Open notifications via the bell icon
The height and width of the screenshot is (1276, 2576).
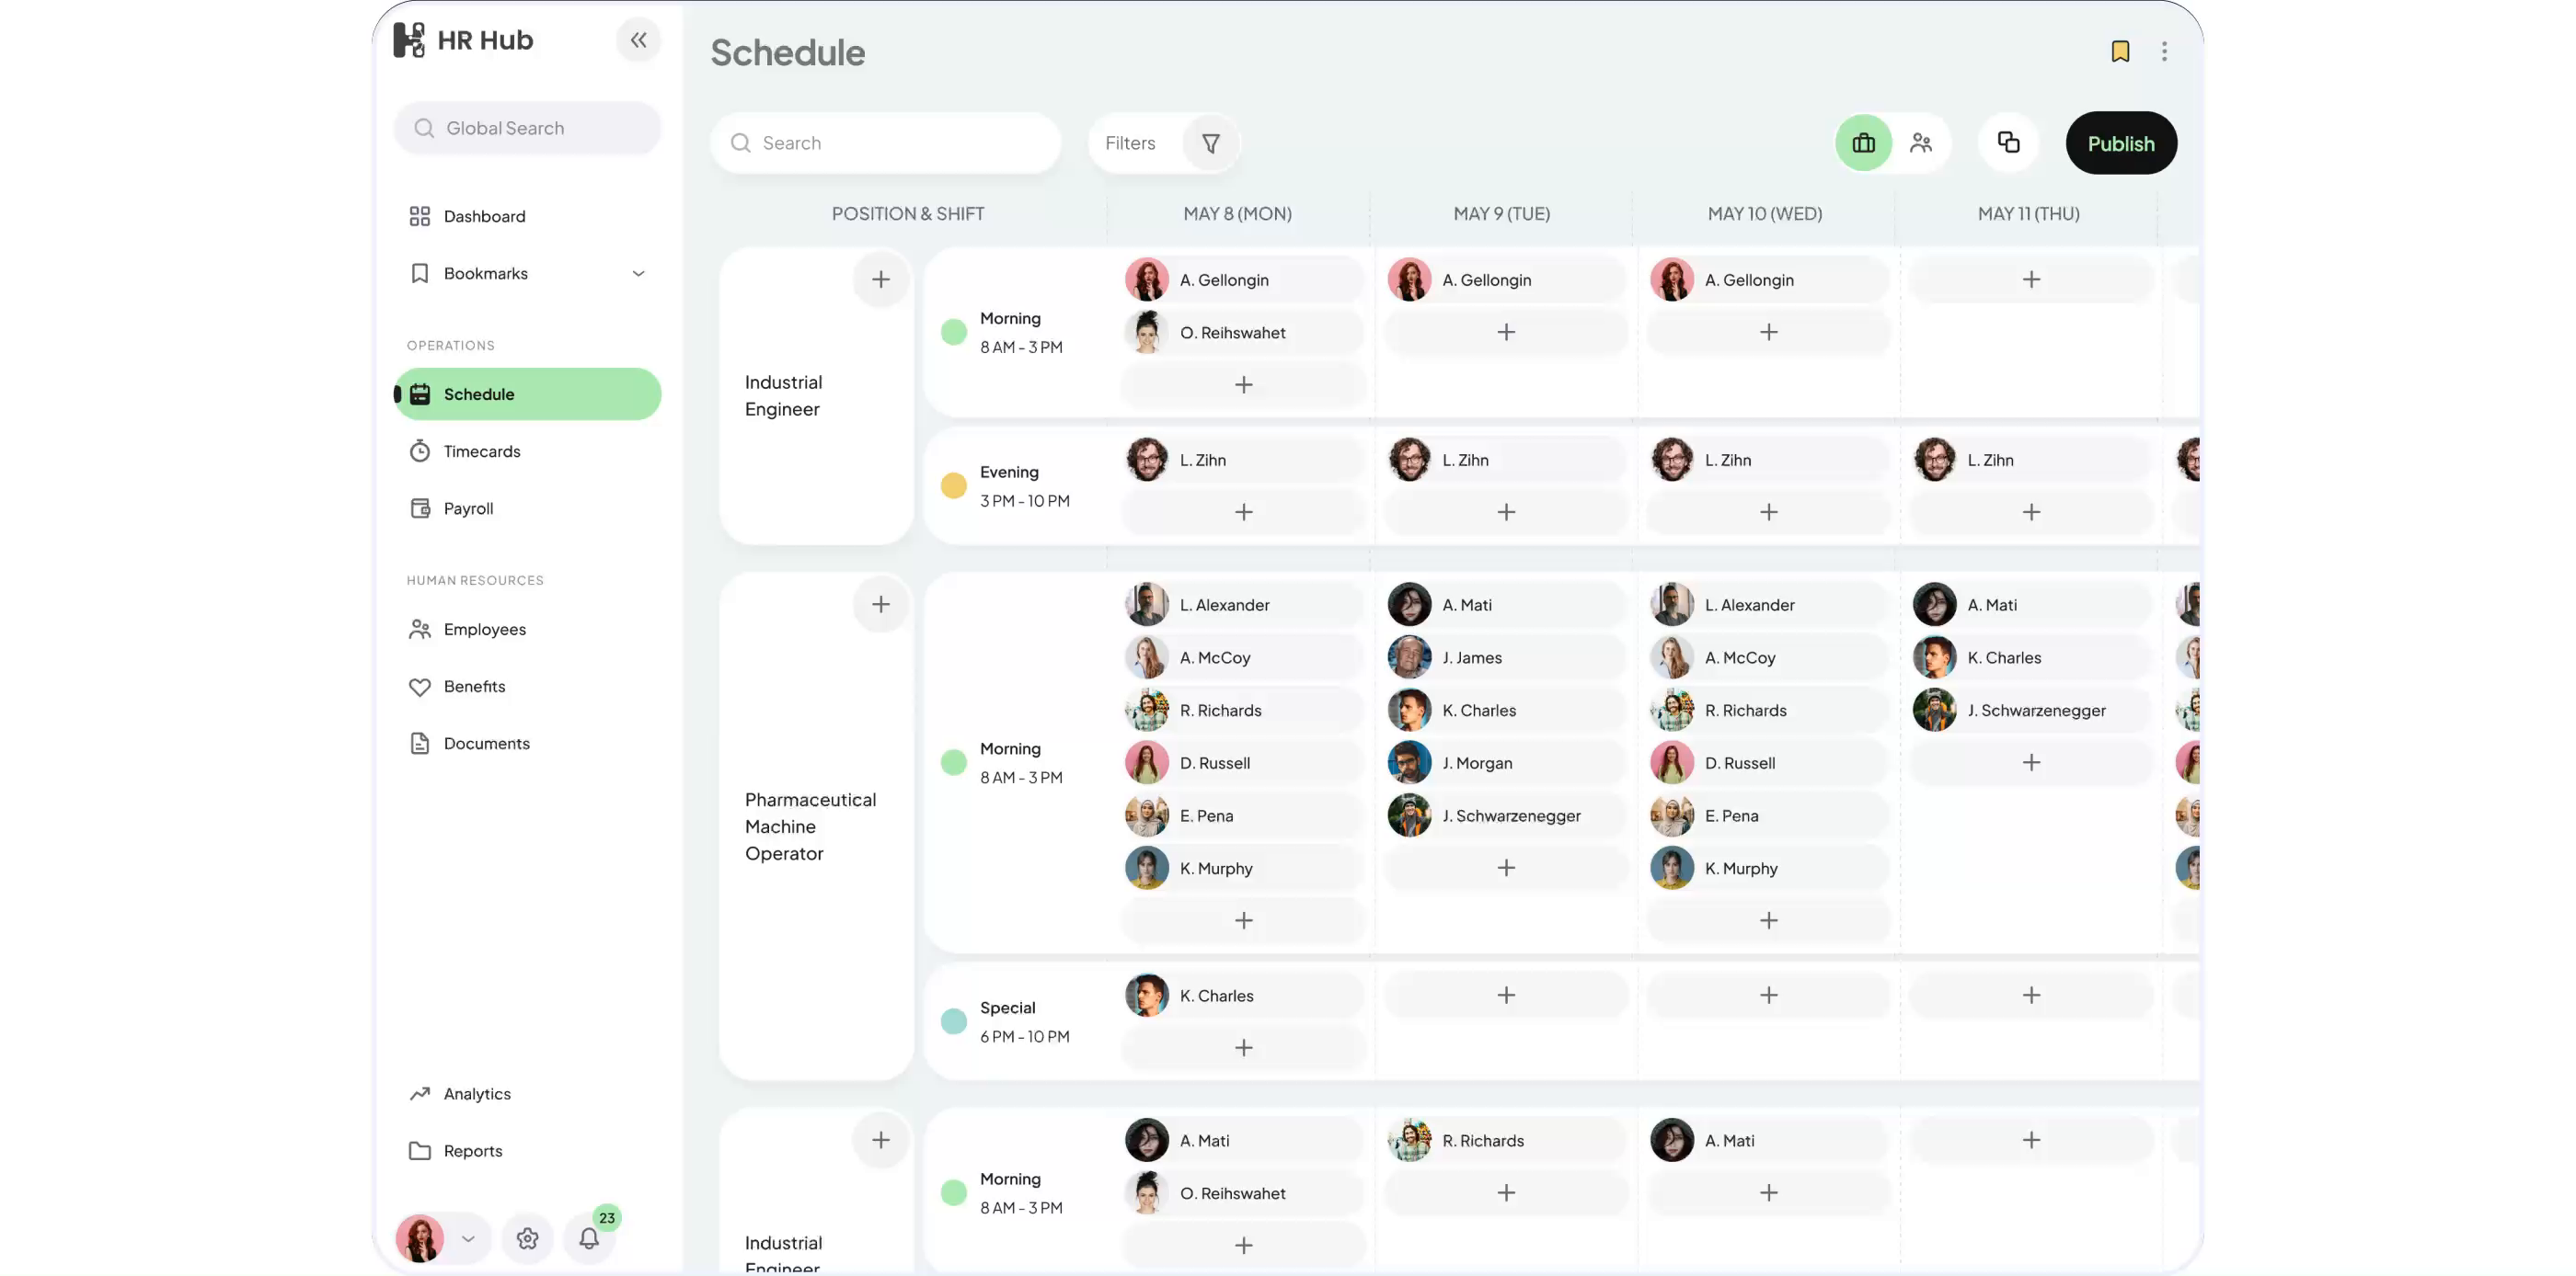tap(589, 1238)
